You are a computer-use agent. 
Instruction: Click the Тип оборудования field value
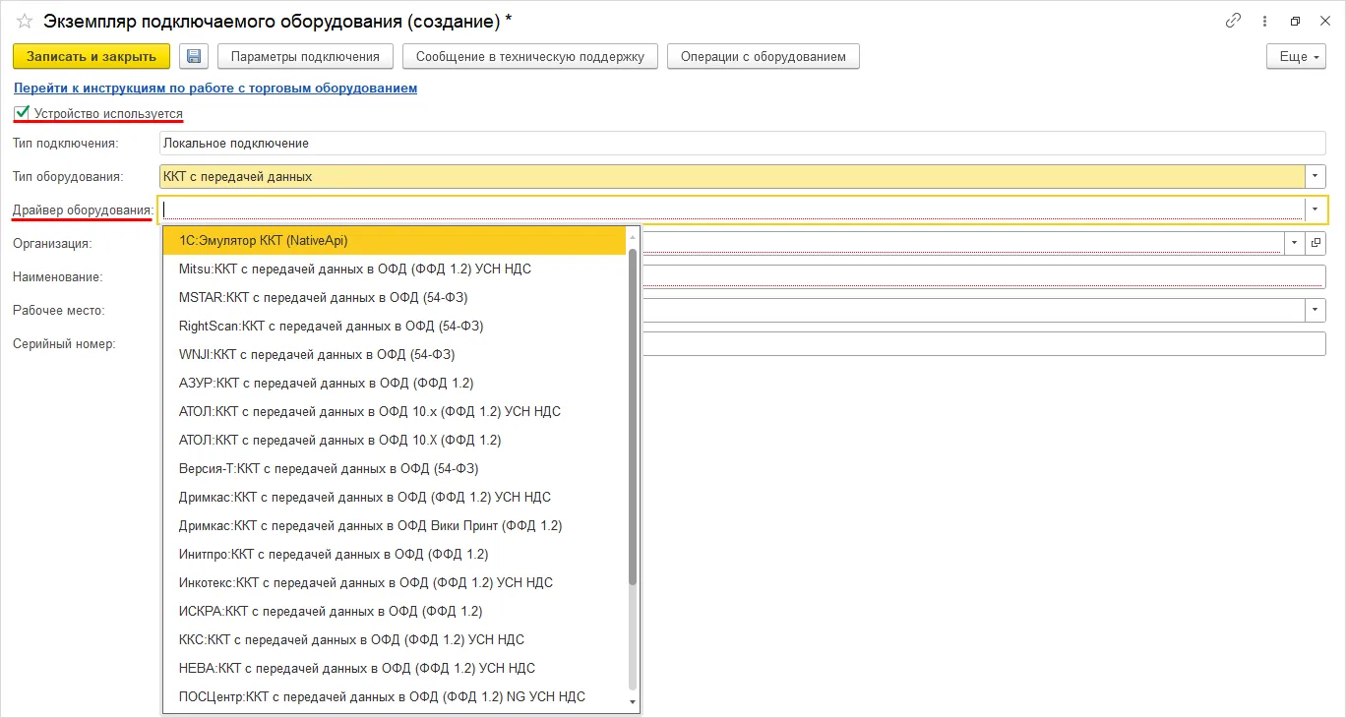[732, 176]
